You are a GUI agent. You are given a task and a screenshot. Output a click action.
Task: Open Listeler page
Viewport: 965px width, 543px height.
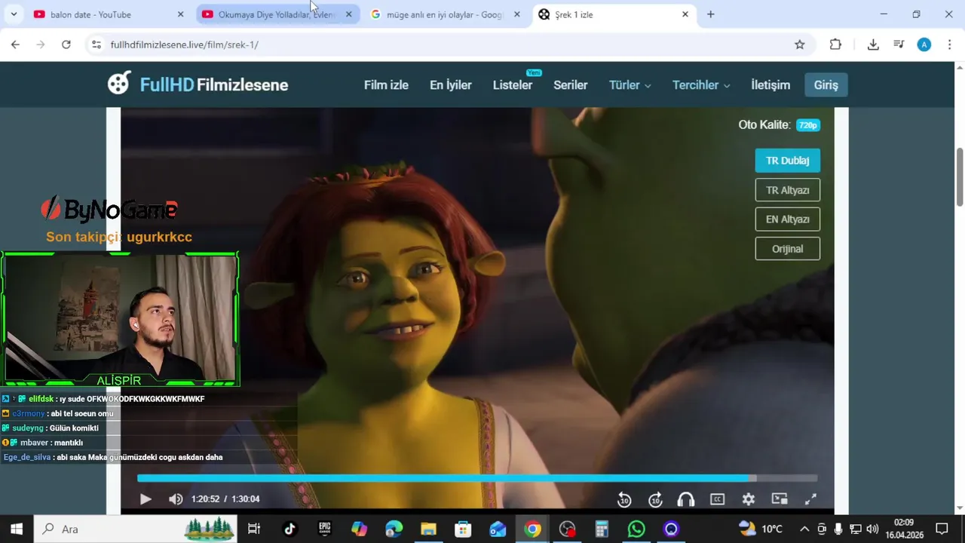[x=513, y=85]
